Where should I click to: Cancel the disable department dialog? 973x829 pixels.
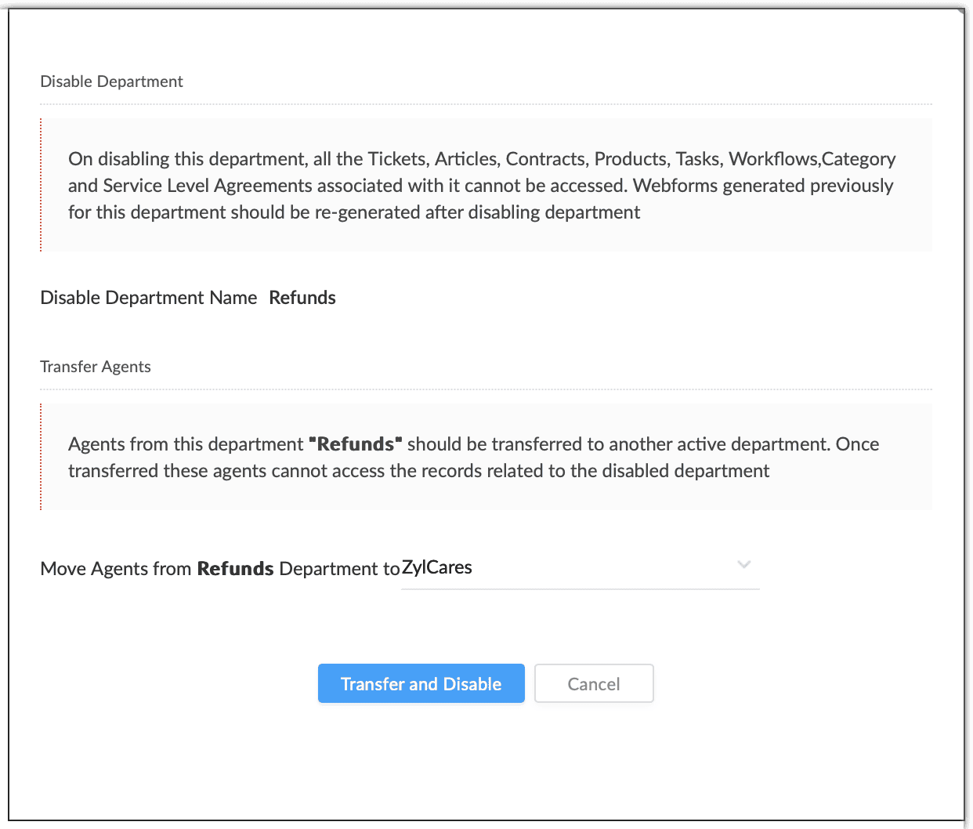pyautogui.click(x=594, y=683)
